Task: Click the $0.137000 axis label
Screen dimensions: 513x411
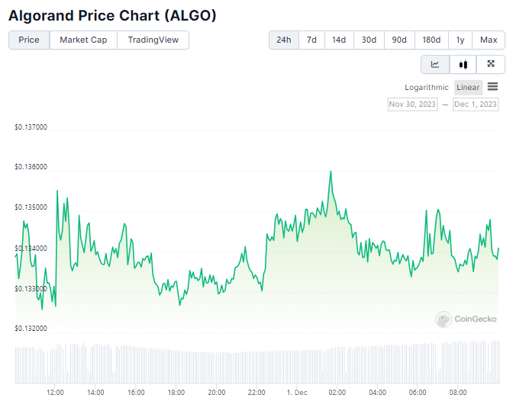Action: (31, 127)
